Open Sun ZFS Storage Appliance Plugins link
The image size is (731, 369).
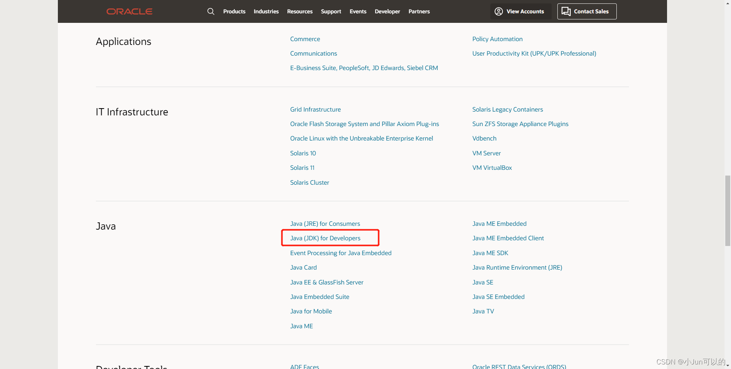tap(520, 124)
